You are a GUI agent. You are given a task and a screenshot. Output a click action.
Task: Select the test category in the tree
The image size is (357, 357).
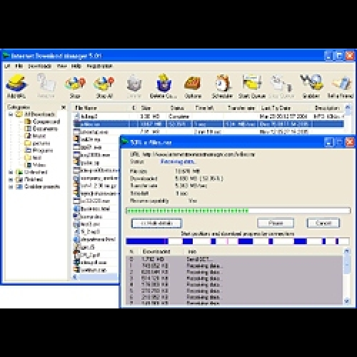pos(36,158)
